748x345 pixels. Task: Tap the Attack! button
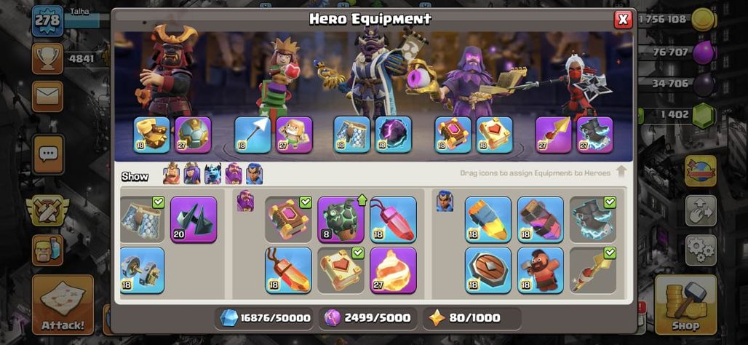pyautogui.click(x=63, y=305)
